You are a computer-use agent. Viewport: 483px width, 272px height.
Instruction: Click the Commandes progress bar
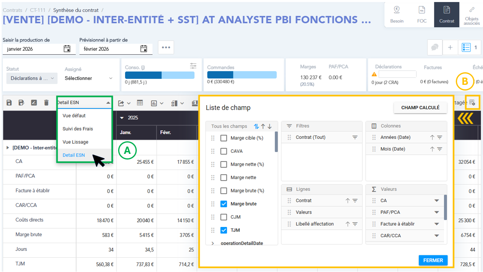coord(242,75)
